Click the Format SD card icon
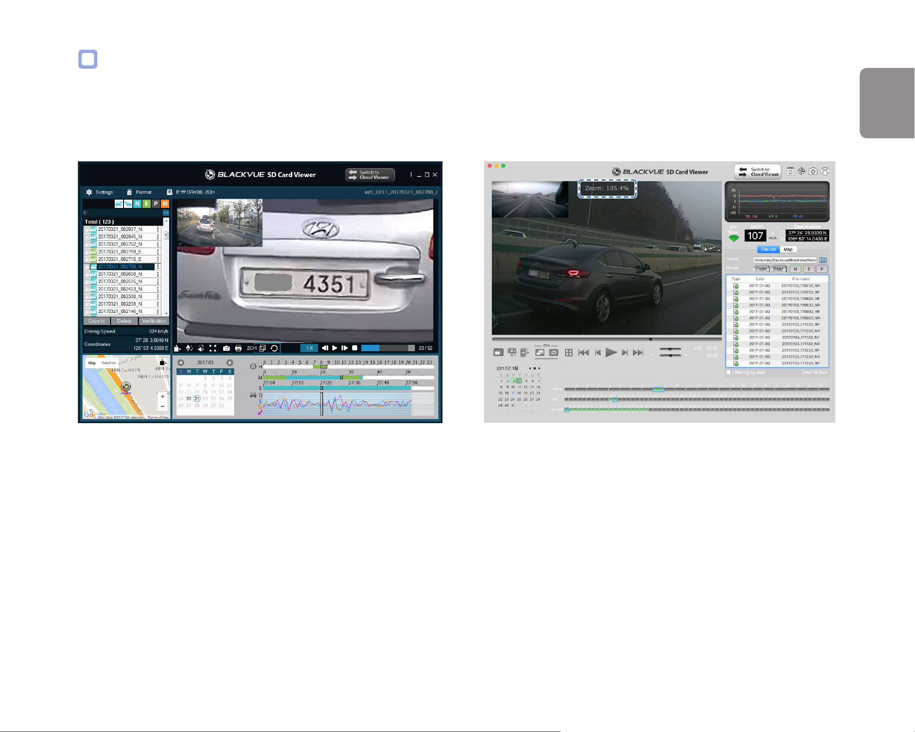The height and width of the screenshot is (732, 915). tap(130, 192)
